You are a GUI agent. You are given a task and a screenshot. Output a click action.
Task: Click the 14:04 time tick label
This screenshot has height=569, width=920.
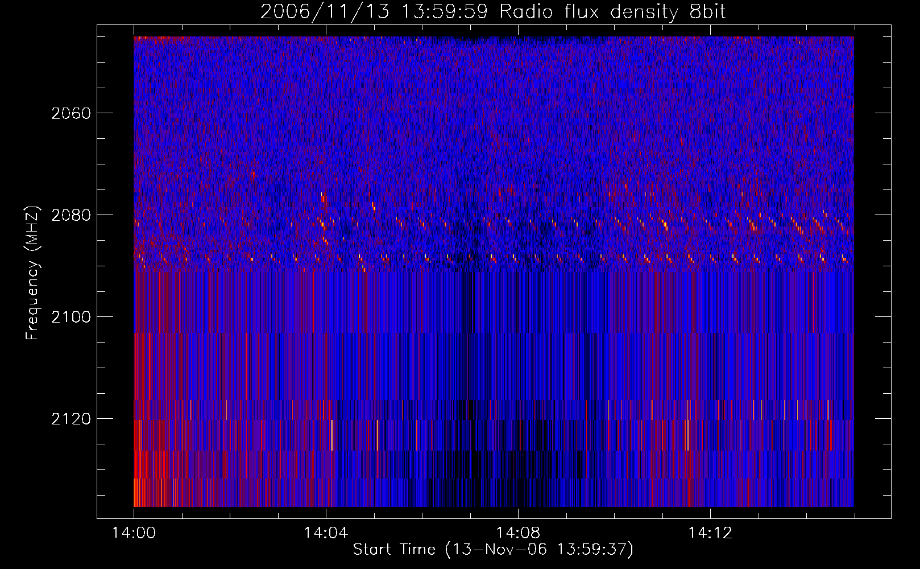pos(326,533)
